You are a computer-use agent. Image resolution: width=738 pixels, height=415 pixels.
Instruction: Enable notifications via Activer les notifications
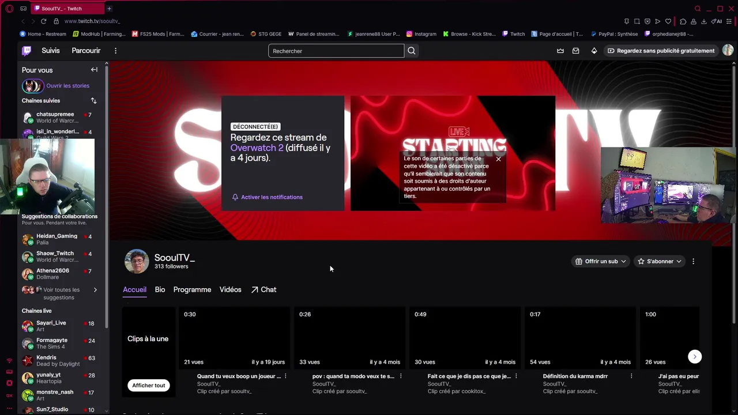[x=267, y=197]
